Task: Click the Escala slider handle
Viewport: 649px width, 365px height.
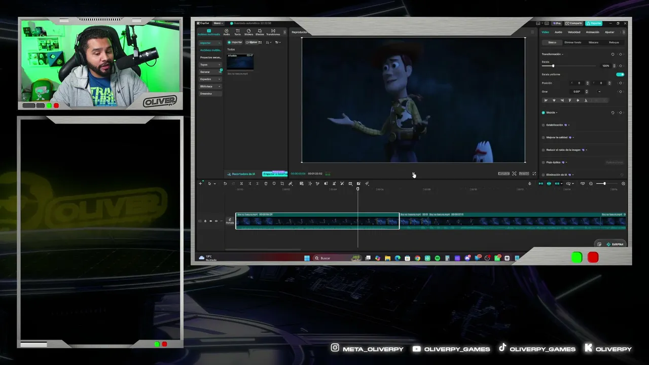Action: point(553,66)
